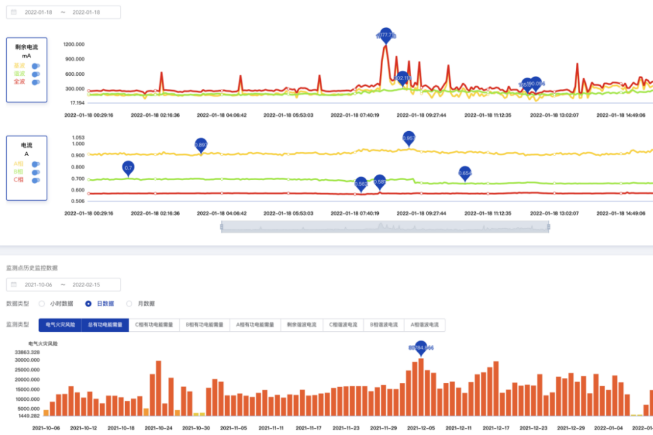The height and width of the screenshot is (435, 653).
Task: Edit the 2022-02-15 end date field
Action: click(86, 285)
